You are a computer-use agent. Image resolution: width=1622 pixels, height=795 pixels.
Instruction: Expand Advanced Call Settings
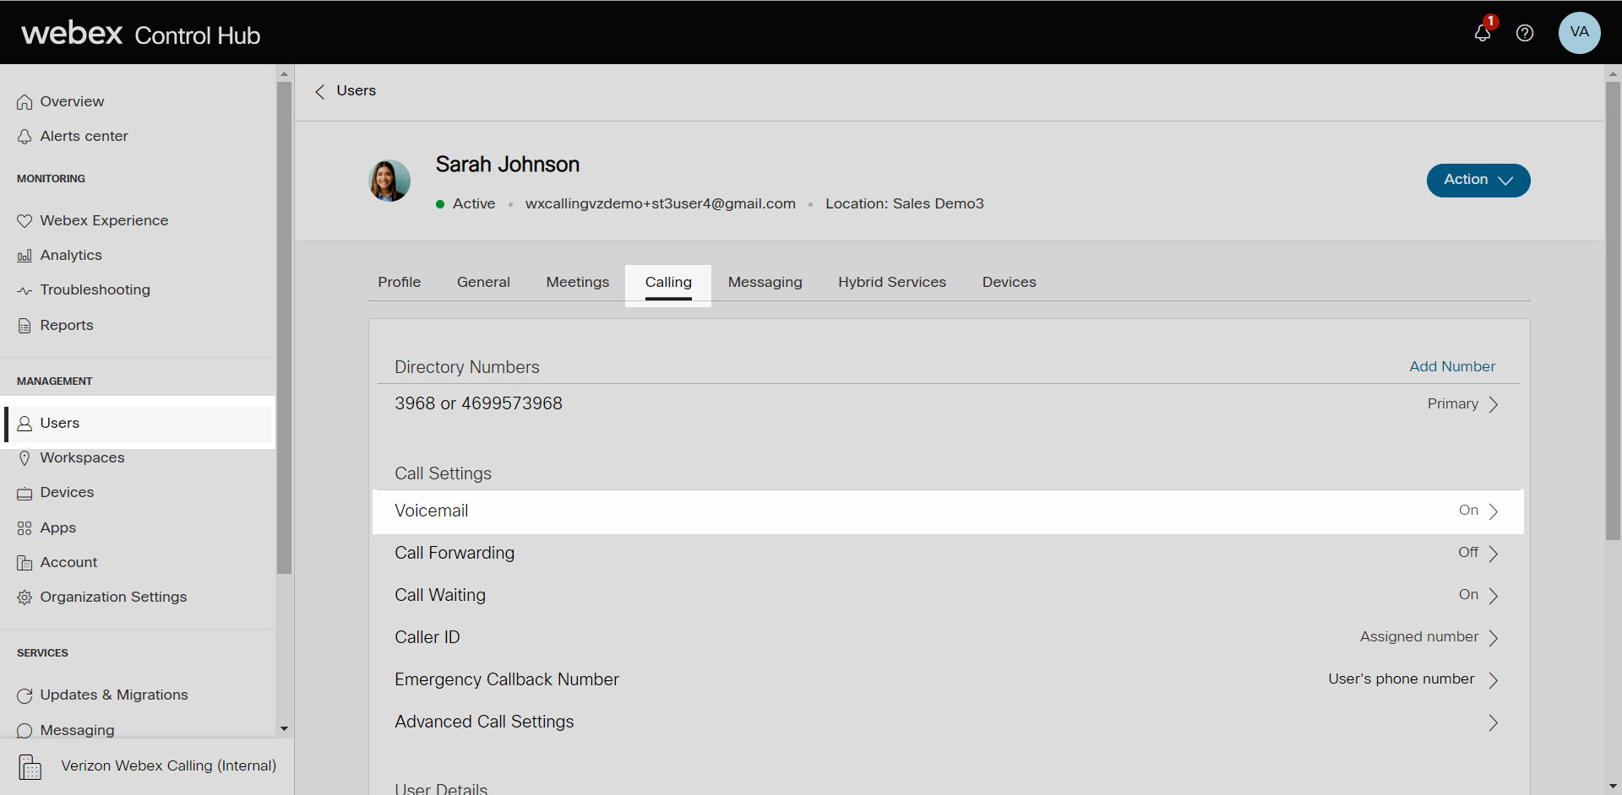(1493, 722)
